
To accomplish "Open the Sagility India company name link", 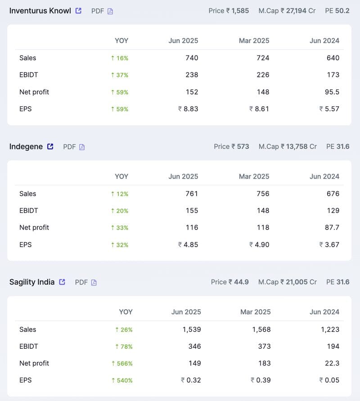I will click(x=32, y=282).
